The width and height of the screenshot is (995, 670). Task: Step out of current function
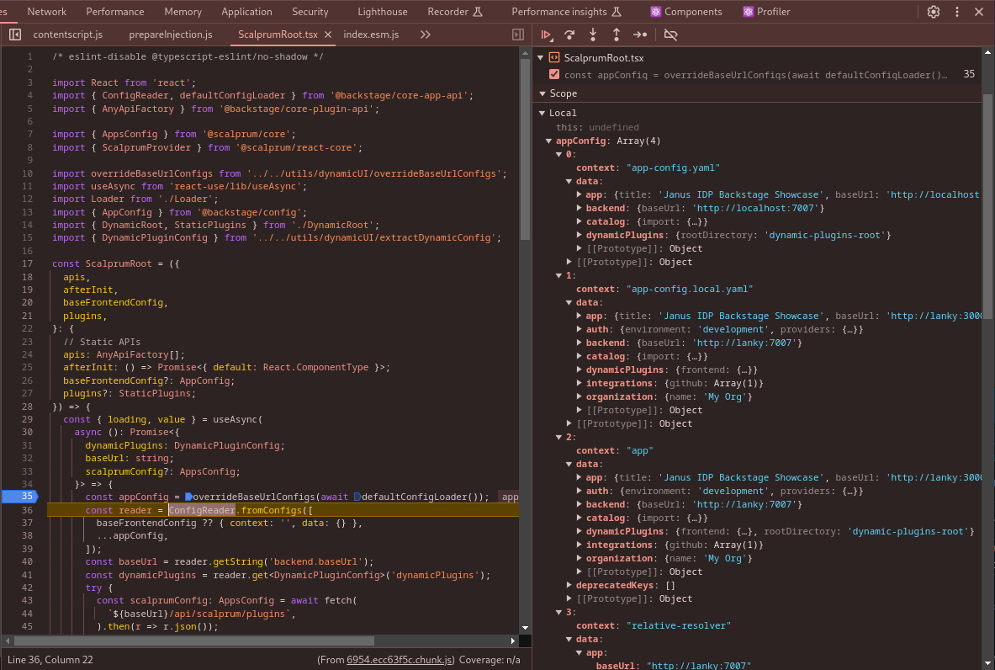(x=617, y=35)
